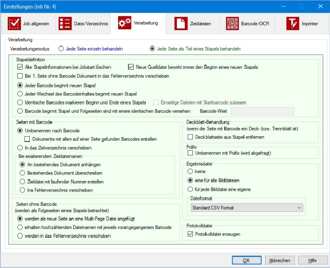Click the Job allgemein checkmark icon
330x268 pixels.
pos(14,24)
